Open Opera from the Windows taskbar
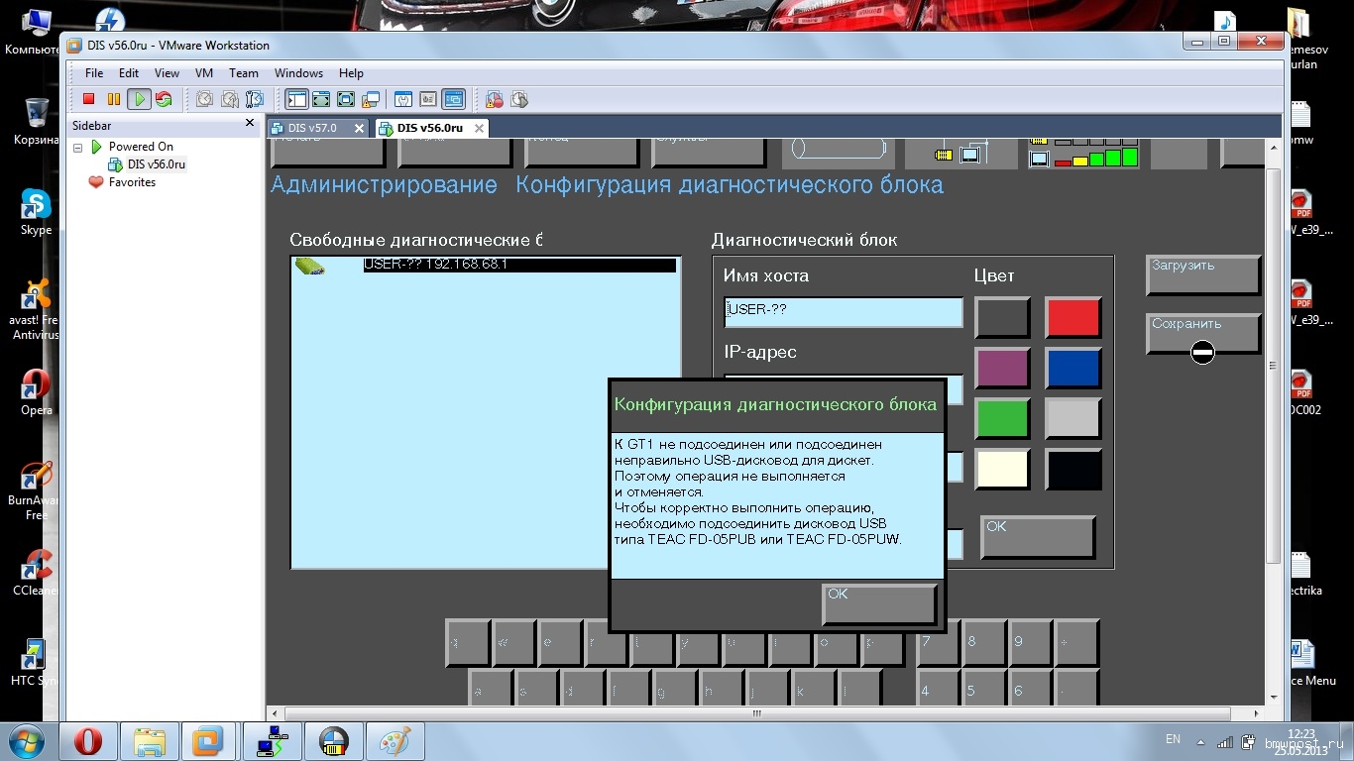The height and width of the screenshot is (761, 1354). tap(88, 741)
